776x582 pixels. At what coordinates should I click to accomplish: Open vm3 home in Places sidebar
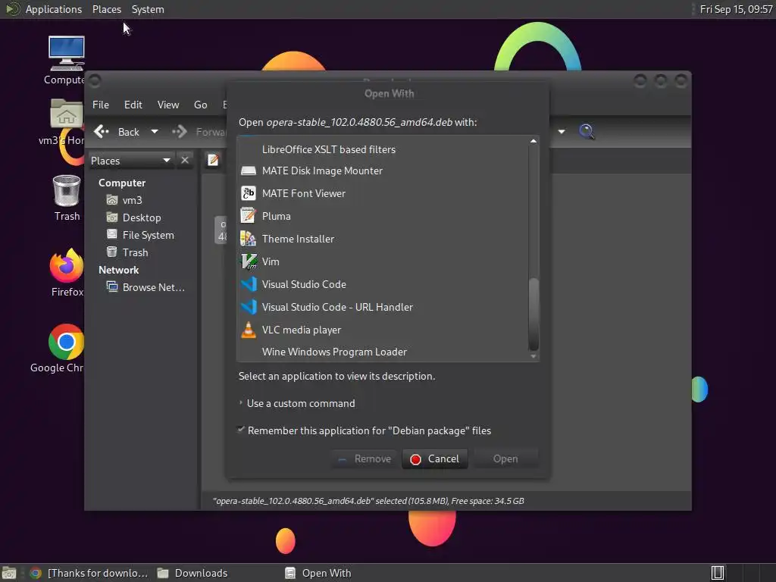tap(132, 200)
